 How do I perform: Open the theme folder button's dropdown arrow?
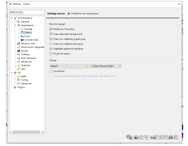pos(120,66)
